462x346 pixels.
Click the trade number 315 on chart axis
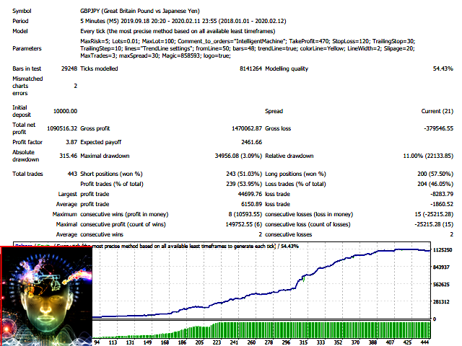pos(303,342)
